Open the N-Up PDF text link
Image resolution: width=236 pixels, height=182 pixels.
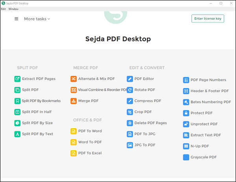[x=200, y=146]
